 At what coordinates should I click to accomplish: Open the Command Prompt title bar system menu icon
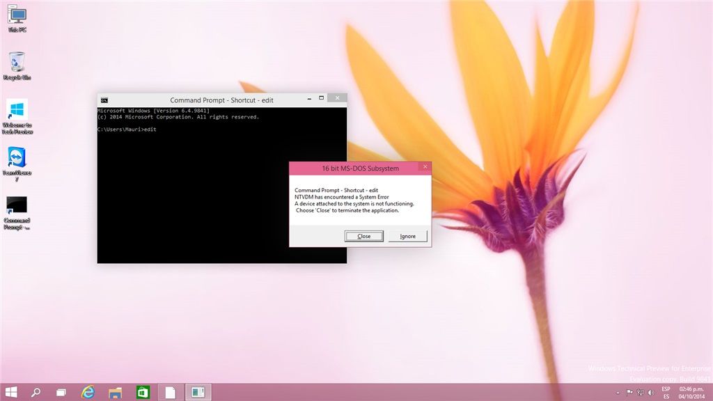[104, 100]
